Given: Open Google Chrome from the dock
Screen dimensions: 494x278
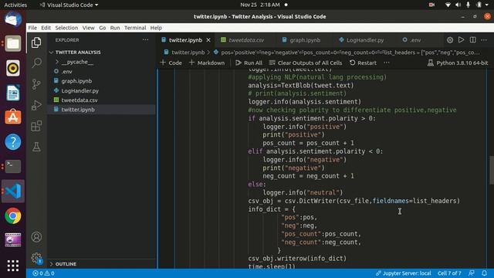Looking at the screenshot, I should [x=13, y=216].
